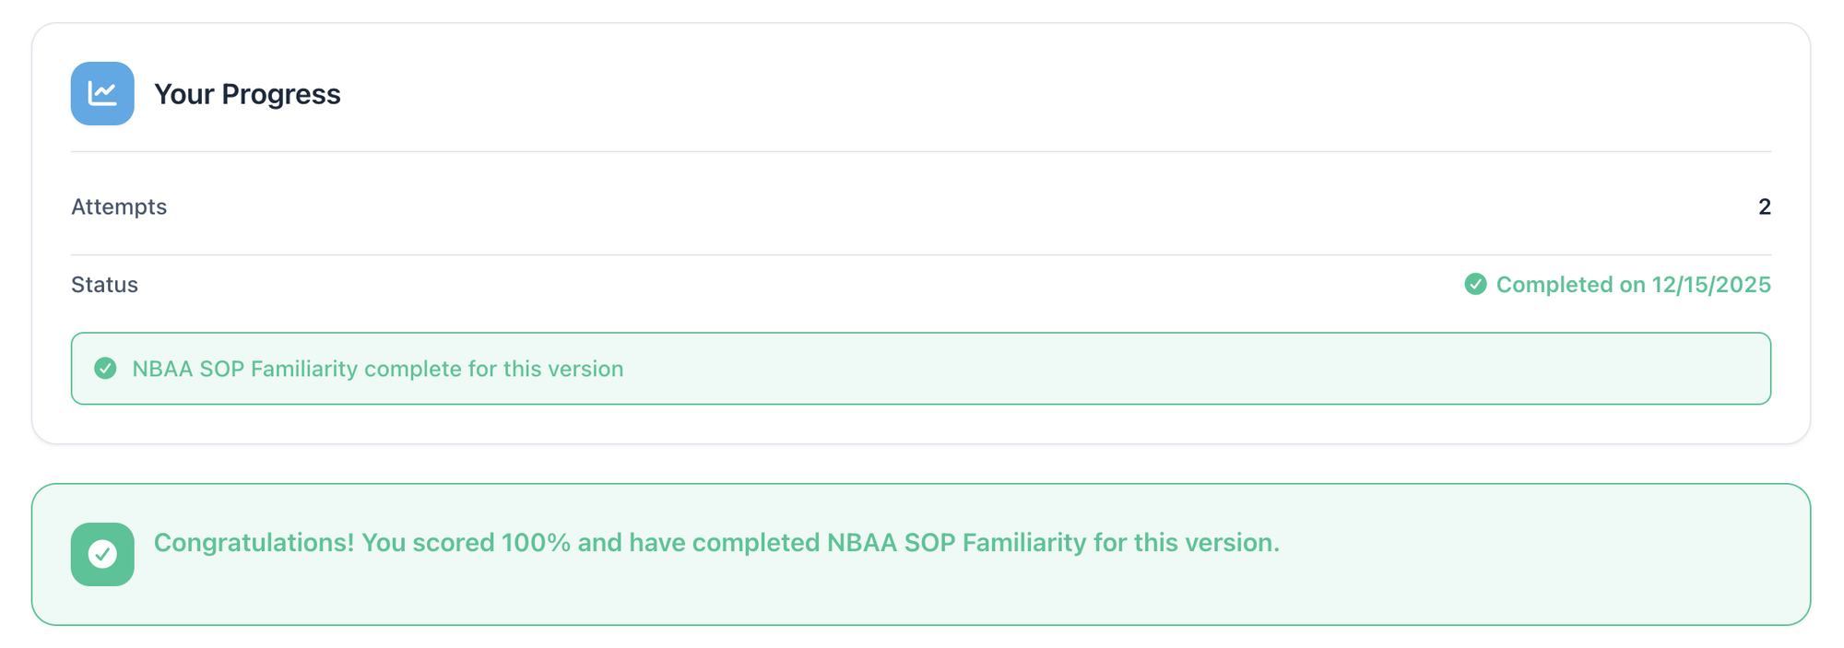Click the attempts count value "2"
Screen dimensions: 1844x648
pyautogui.click(x=1764, y=206)
